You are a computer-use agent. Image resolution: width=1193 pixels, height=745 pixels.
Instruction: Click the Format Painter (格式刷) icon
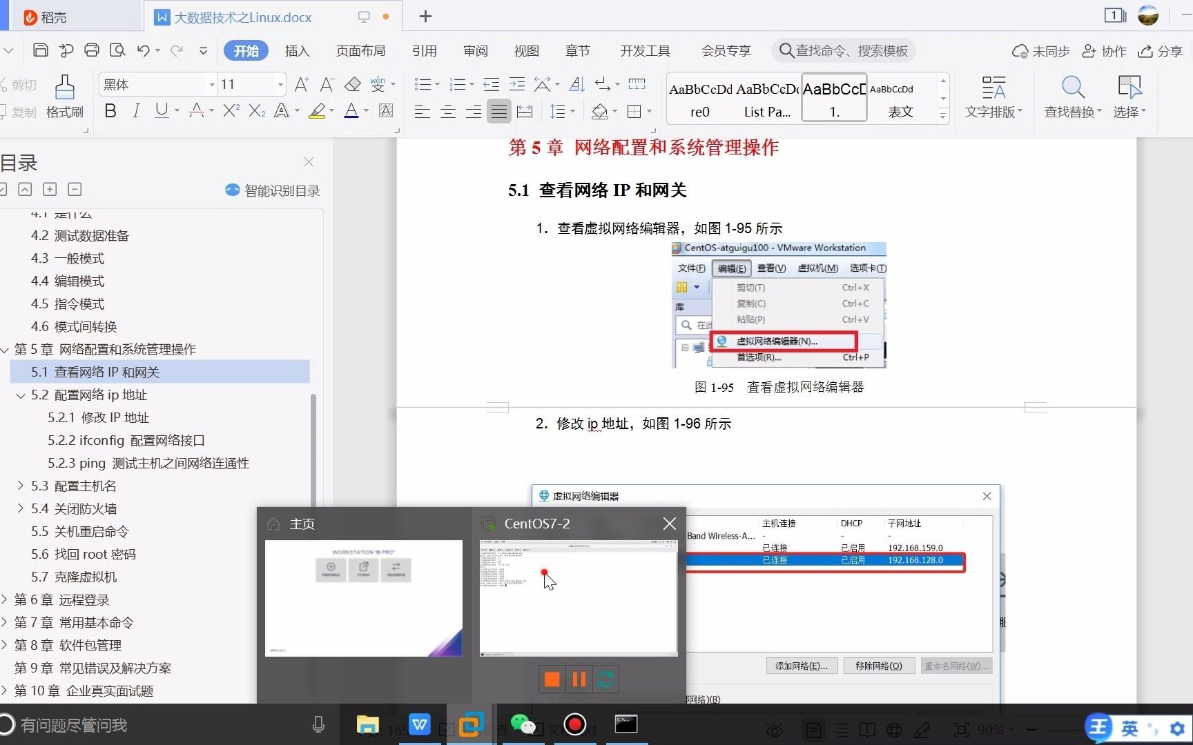pyautogui.click(x=64, y=88)
